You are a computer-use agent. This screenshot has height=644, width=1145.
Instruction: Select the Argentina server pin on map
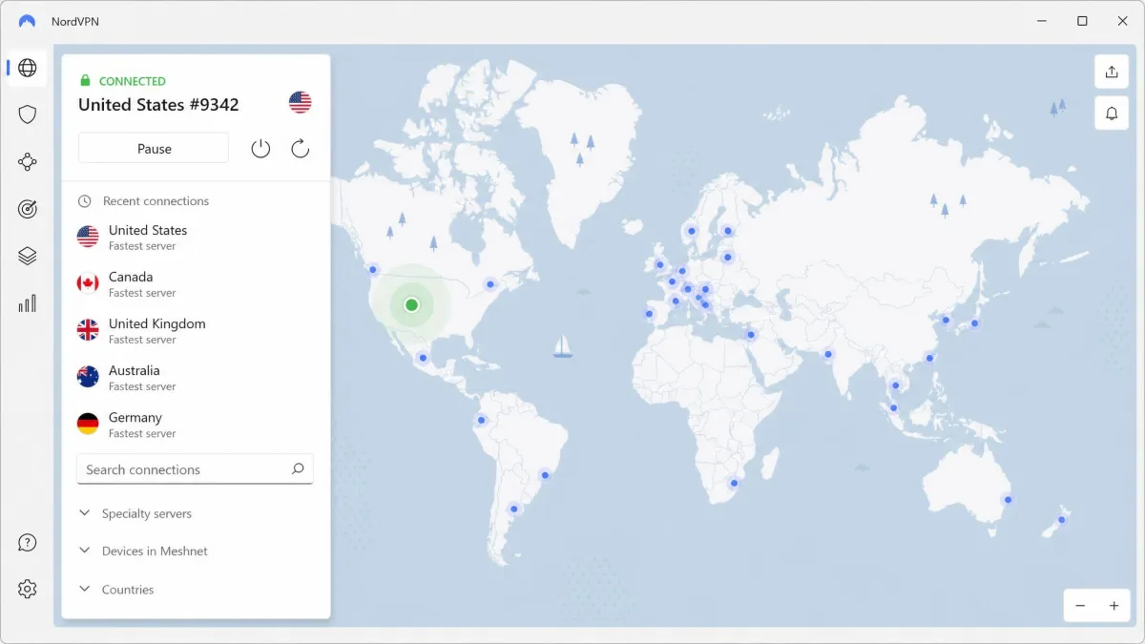click(515, 509)
